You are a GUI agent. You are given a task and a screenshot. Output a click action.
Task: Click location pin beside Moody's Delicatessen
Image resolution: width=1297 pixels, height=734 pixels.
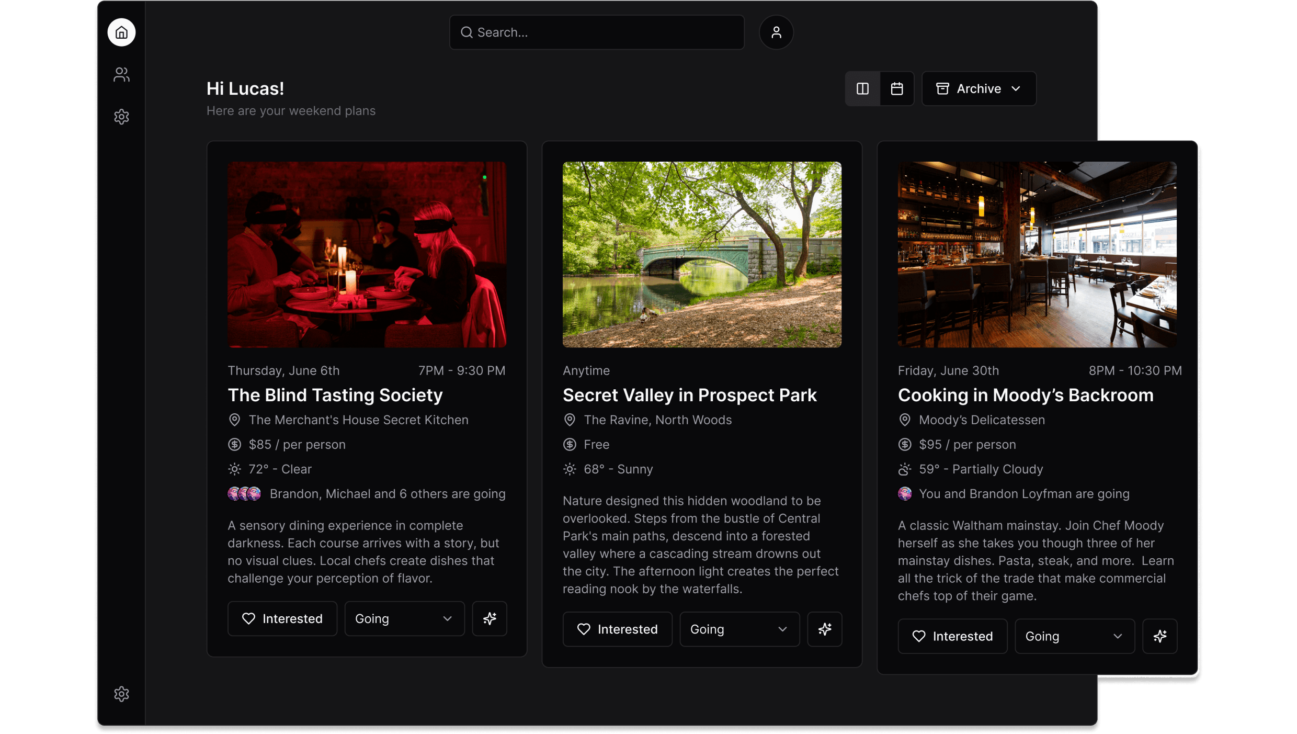pyautogui.click(x=905, y=420)
